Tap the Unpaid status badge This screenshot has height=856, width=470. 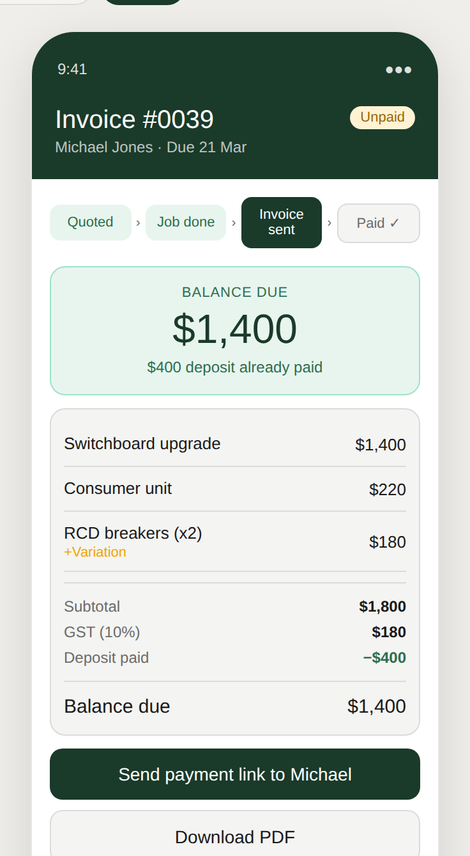pos(382,118)
